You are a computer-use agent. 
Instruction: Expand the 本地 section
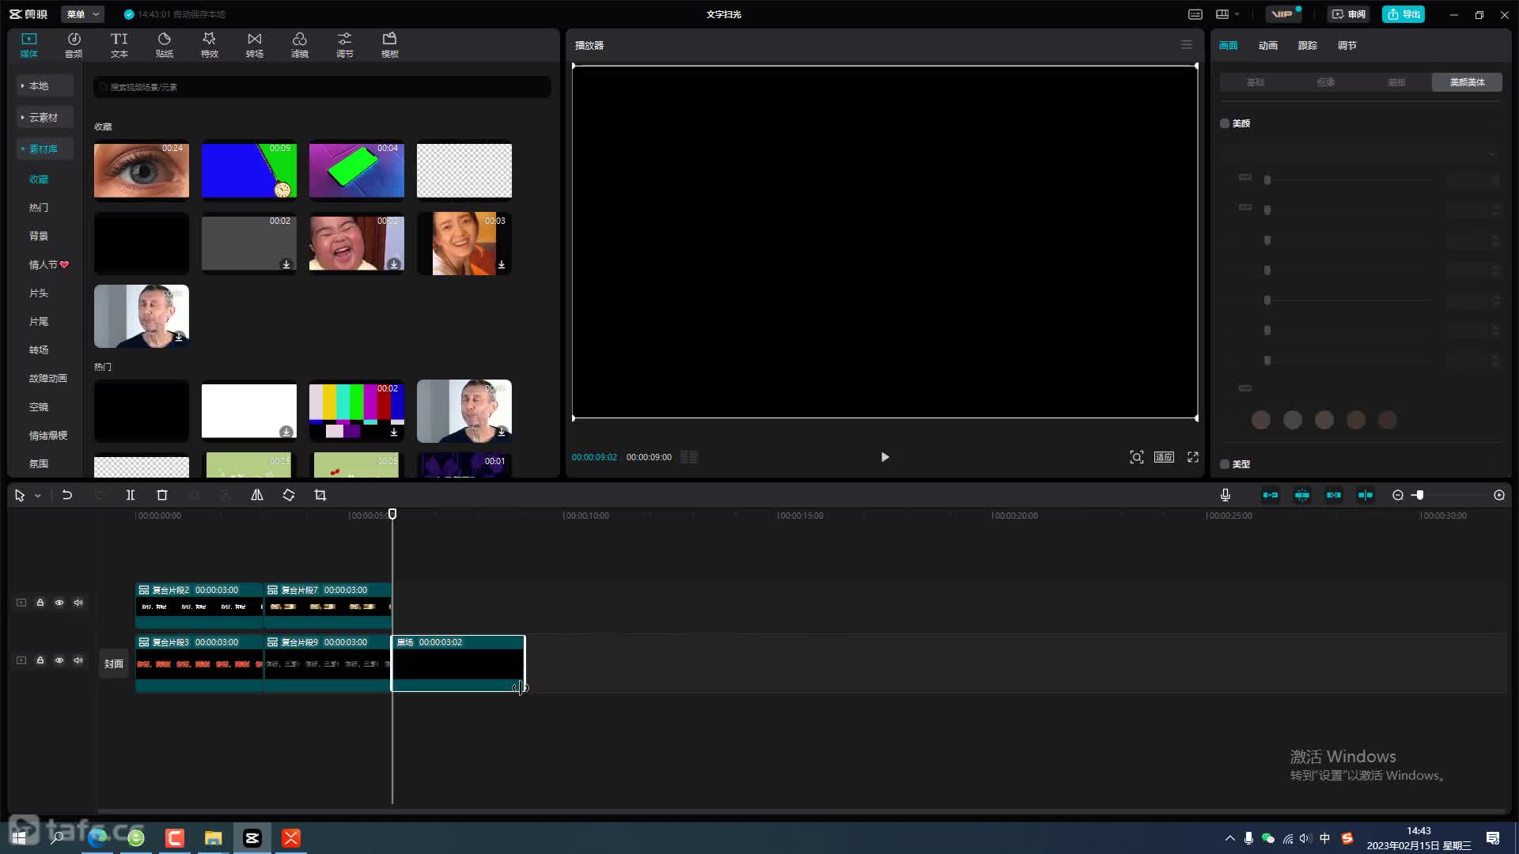pyautogui.click(x=45, y=85)
